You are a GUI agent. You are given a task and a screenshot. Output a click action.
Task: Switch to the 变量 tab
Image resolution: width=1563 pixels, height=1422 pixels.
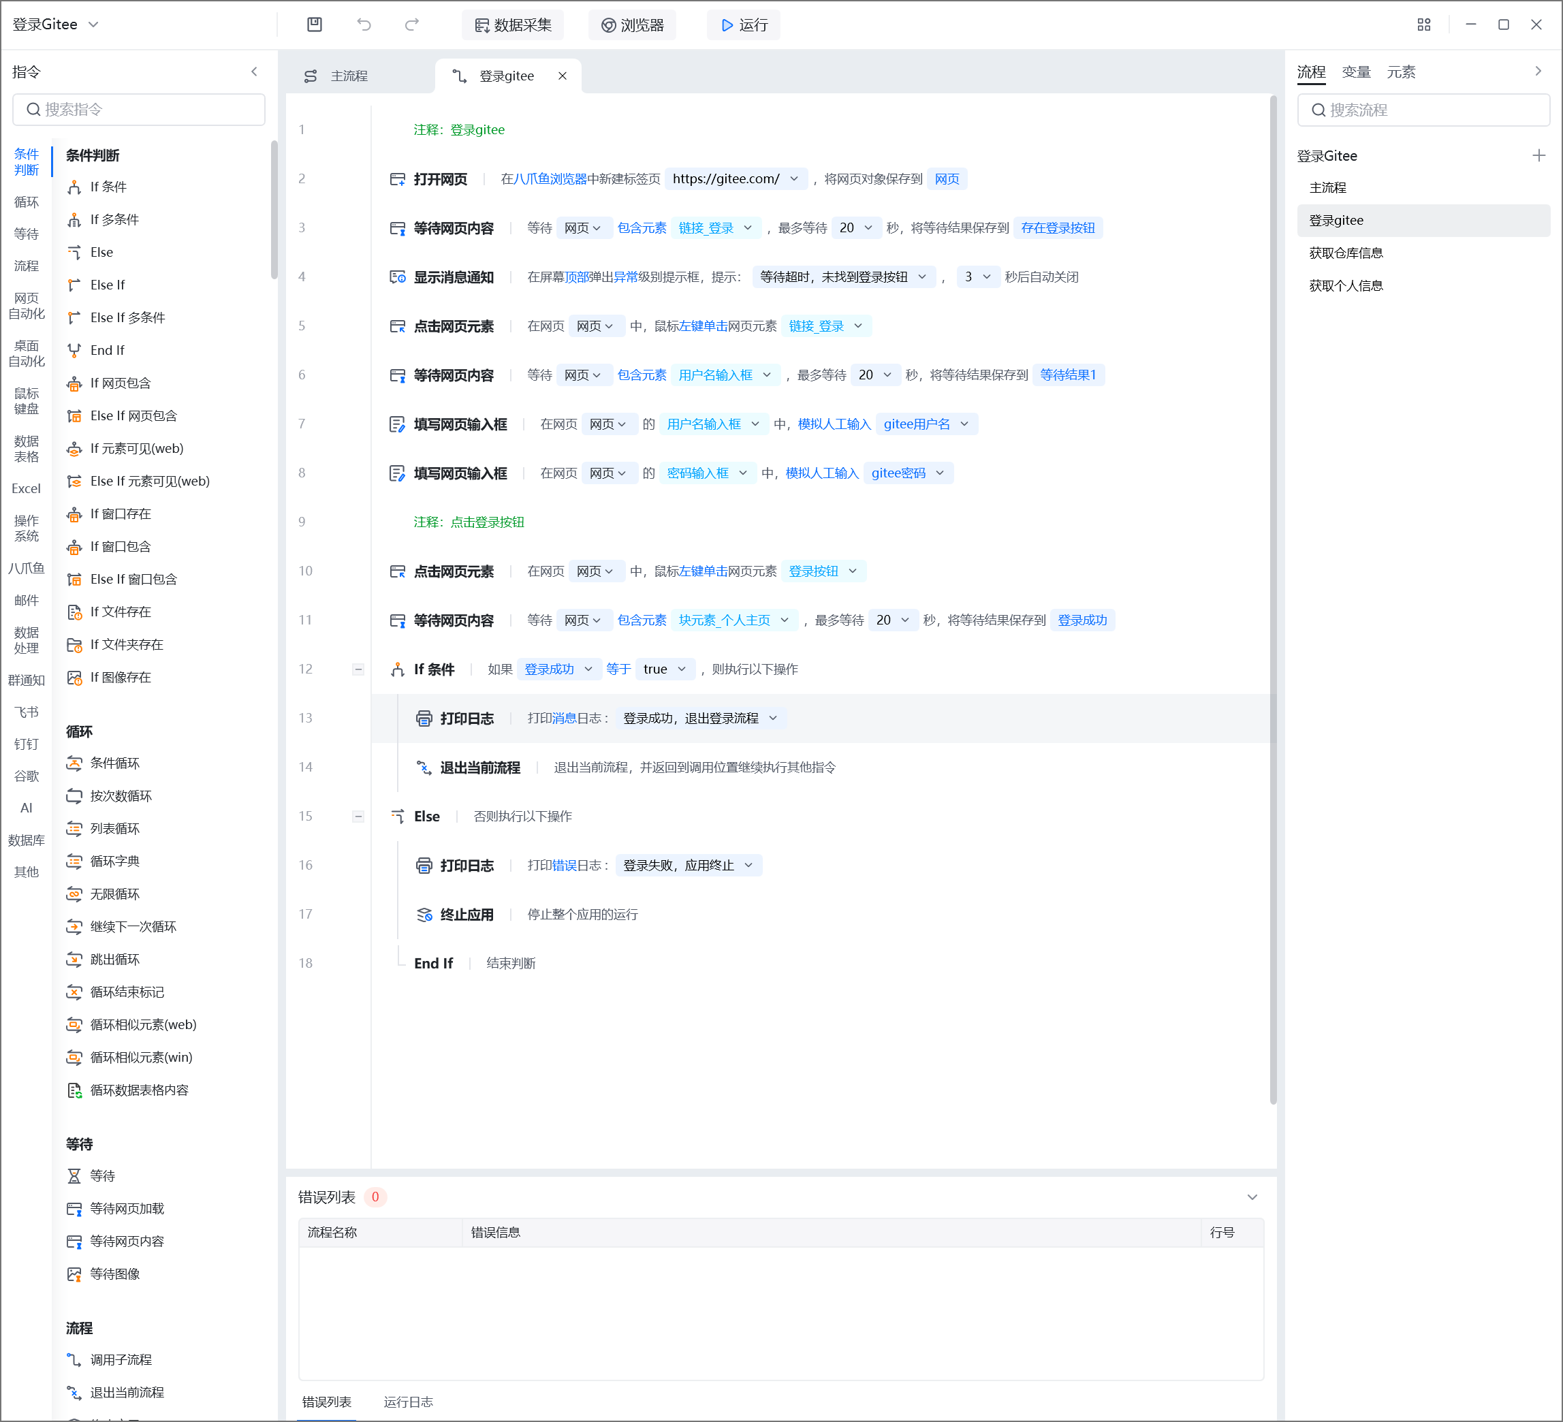click(1356, 72)
